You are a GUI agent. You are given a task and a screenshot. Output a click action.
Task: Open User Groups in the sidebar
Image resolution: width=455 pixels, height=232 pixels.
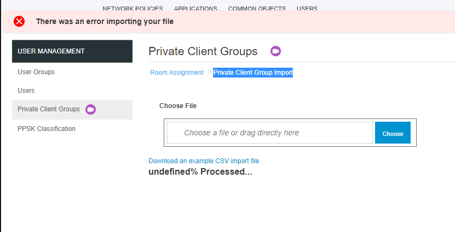point(36,72)
